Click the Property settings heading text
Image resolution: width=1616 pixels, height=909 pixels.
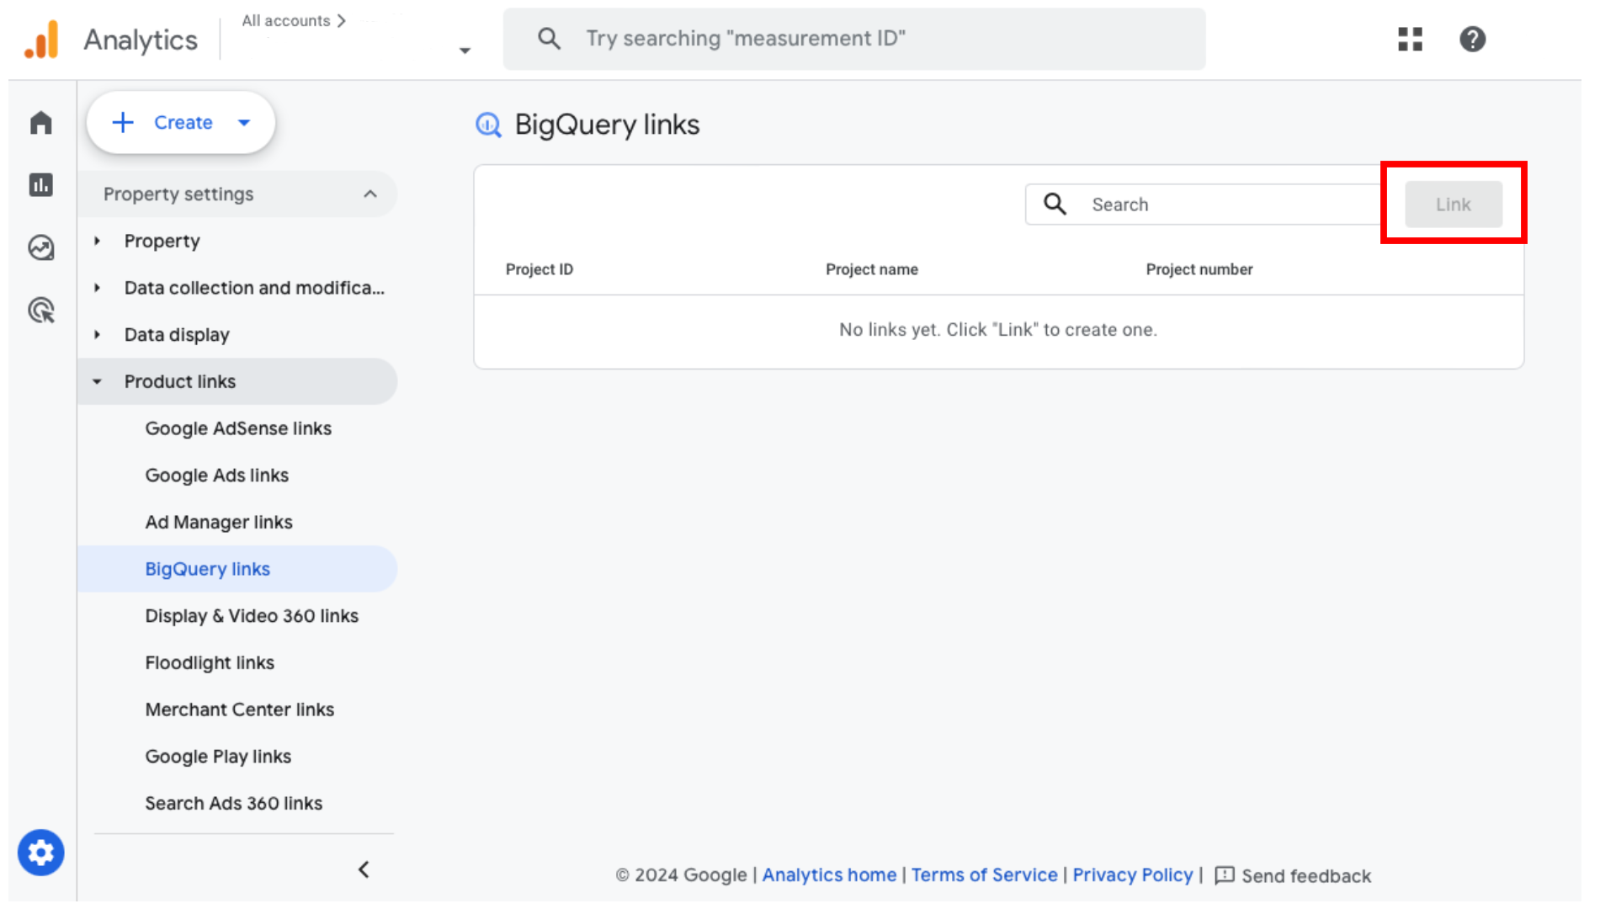coord(178,194)
